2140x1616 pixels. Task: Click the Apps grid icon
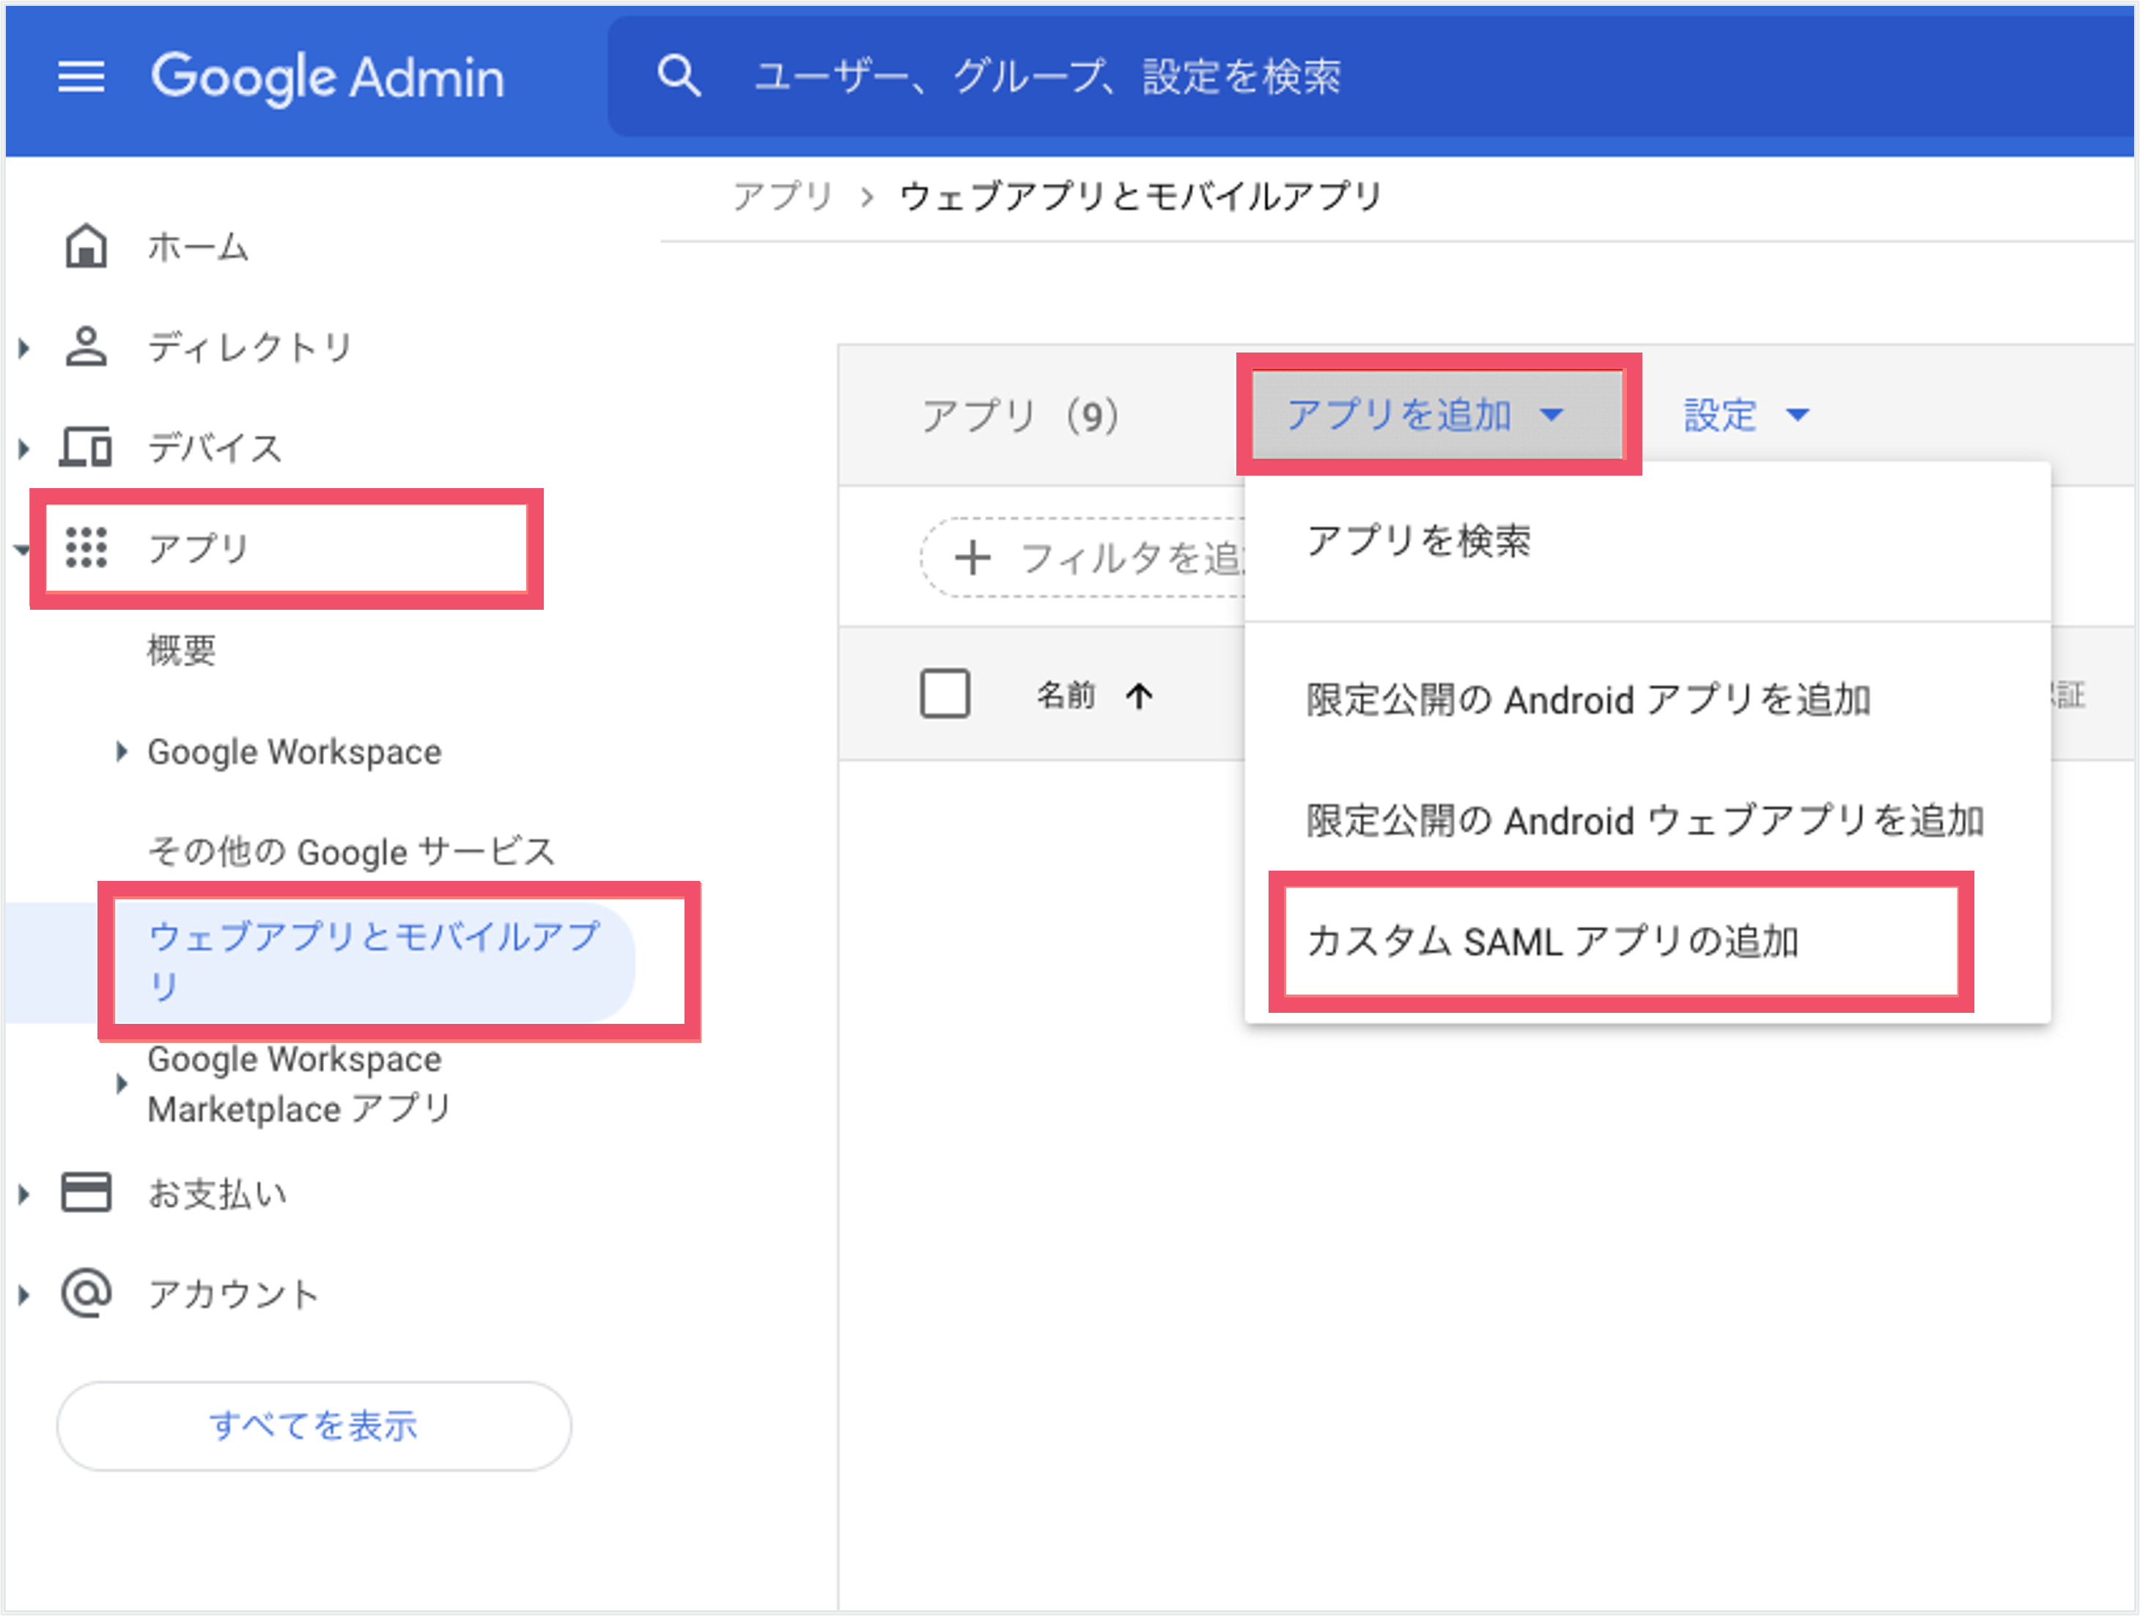tap(86, 547)
